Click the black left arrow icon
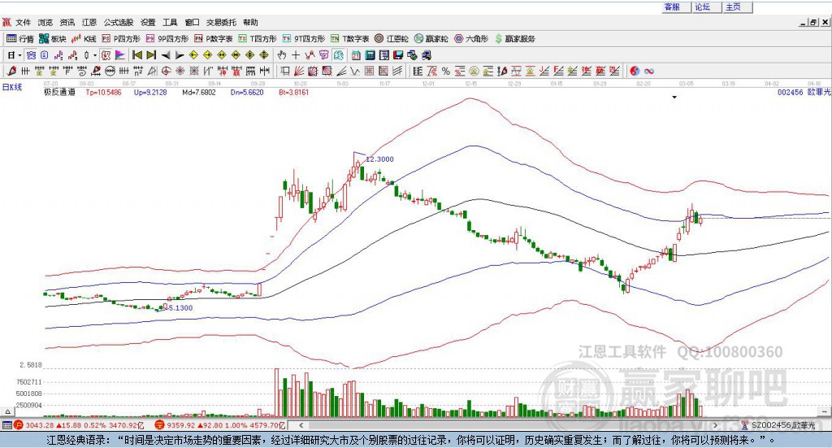832x448 pixels. [x=166, y=55]
